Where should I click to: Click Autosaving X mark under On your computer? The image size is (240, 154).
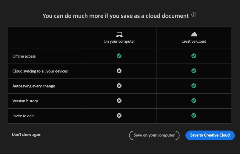coord(119,86)
